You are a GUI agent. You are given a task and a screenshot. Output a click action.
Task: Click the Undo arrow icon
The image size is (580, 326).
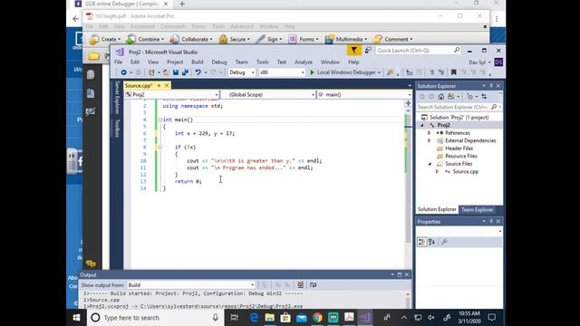point(198,72)
